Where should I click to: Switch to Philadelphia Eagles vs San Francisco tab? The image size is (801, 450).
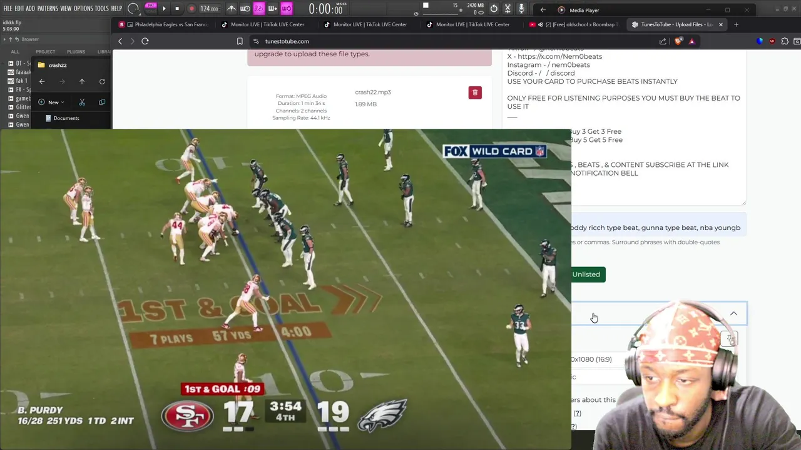(165, 24)
